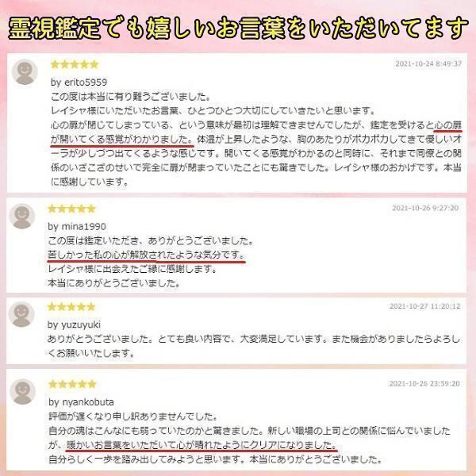Click erito5959's reviewer avatar icon
476x476 pixels.
(25, 72)
